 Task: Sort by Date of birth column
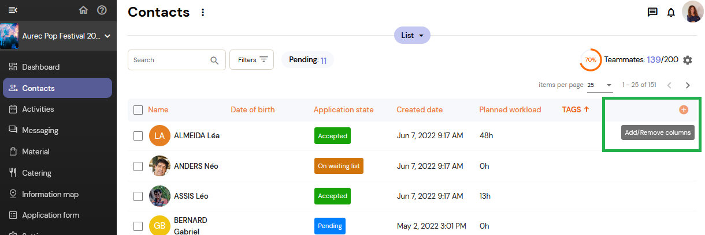pos(253,109)
